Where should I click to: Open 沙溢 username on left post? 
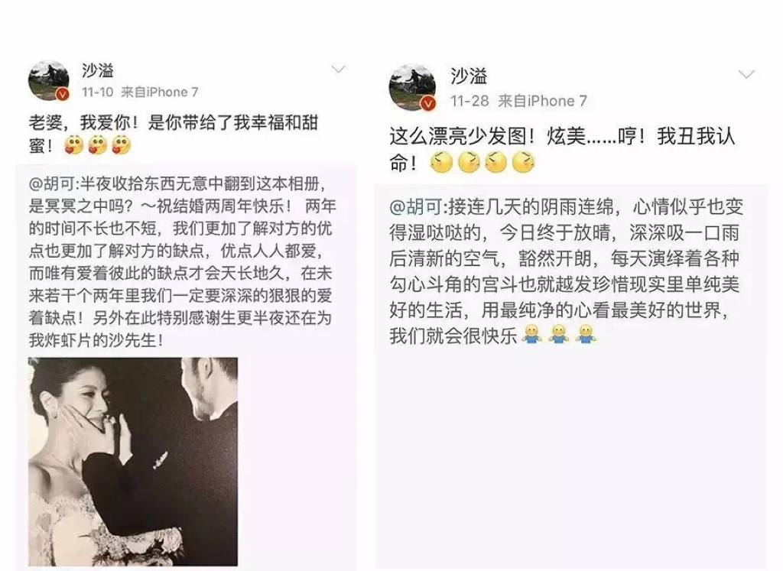pos(98,70)
